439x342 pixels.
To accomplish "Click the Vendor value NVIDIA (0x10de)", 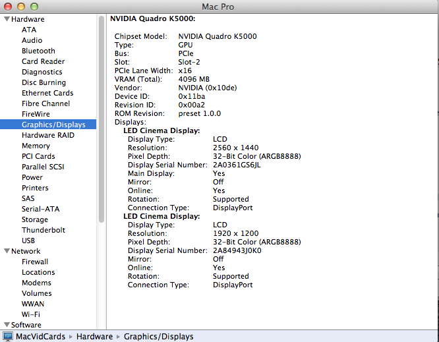I will point(208,88).
